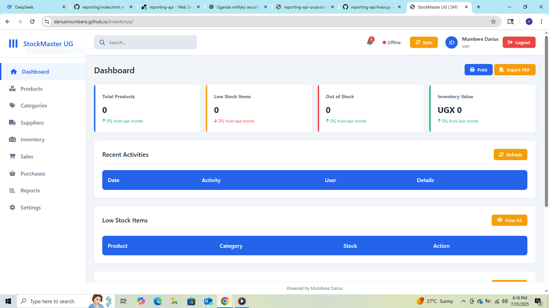Switch to the reporting-api/main.py tab
Viewport: 549px width, 308px height.
pyautogui.click(x=372, y=7)
